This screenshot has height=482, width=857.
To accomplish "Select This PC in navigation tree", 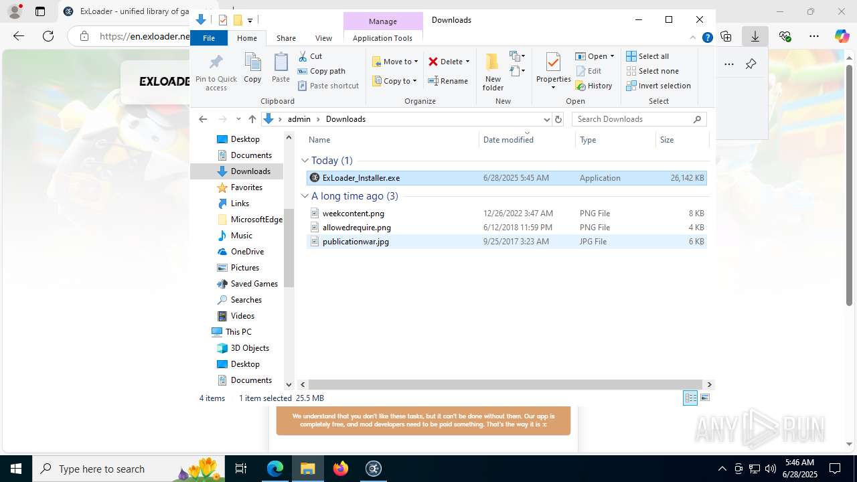I will [x=238, y=332].
